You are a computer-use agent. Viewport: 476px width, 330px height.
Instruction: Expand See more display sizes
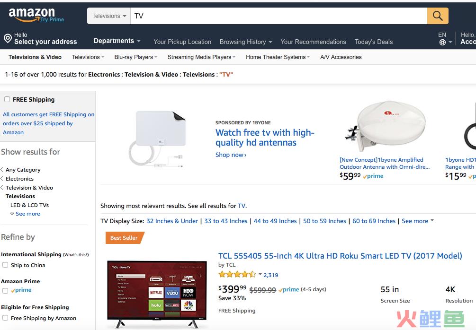tap(417, 221)
